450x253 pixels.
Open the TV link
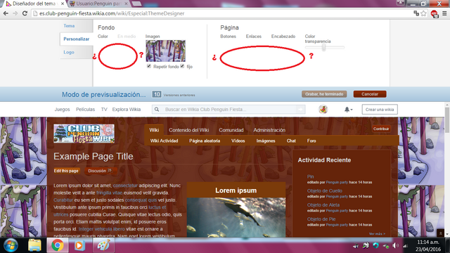pos(104,110)
